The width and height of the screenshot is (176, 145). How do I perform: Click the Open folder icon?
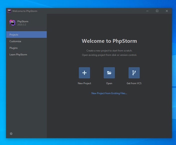coord(109,73)
